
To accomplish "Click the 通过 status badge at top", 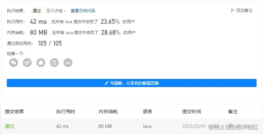I will point(37,11).
